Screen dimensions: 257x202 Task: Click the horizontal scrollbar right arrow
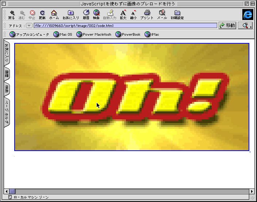click(252, 191)
